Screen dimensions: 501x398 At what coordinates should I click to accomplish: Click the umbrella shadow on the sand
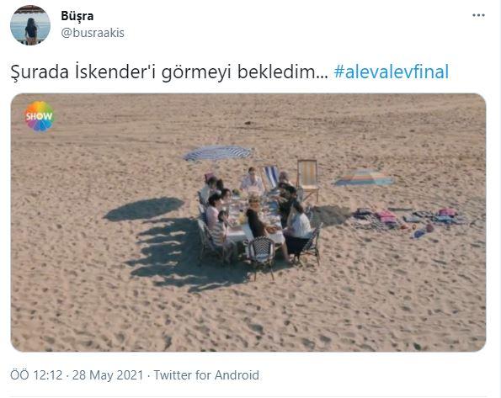pos(144,209)
